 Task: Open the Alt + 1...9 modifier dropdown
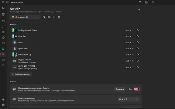click(128, 99)
